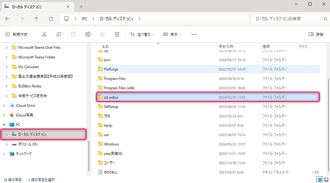Select the yess見積3D folder

(208, 153)
